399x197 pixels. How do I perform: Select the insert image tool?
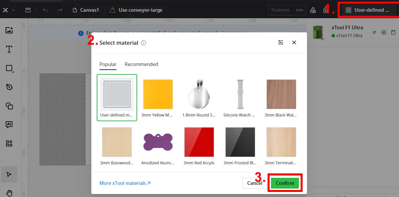tap(9, 30)
